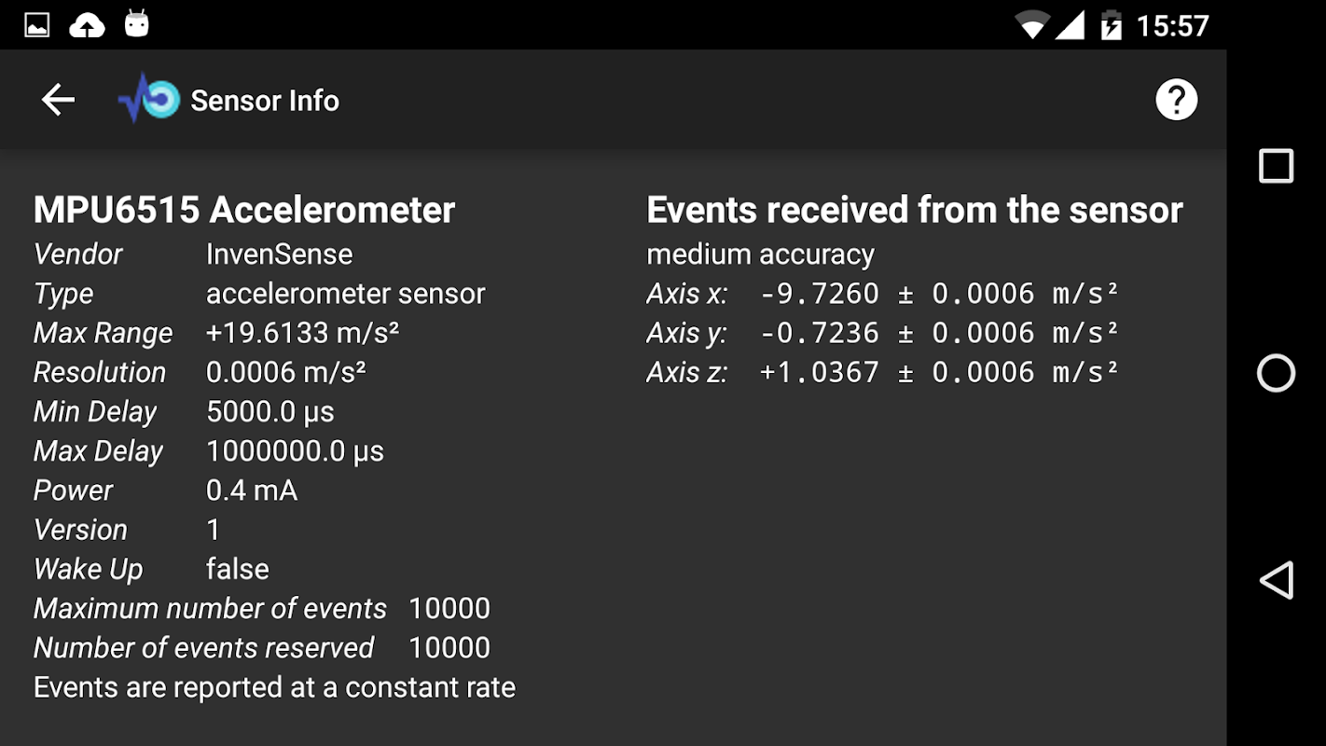Tap the Events received from the sensor heading
1326x746 pixels.
coord(914,210)
